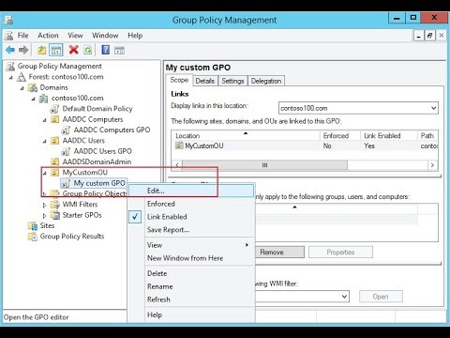
Task: Toggle the Show/Hide console tree icon
Action: pyautogui.click(x=56, y=50)
